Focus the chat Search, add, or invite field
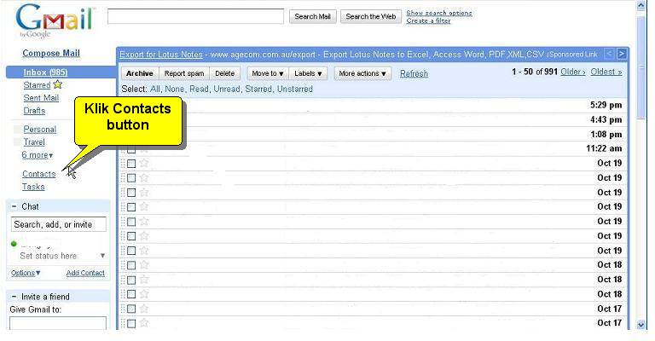Screen dimensions: 655x341 click(58, 224)
